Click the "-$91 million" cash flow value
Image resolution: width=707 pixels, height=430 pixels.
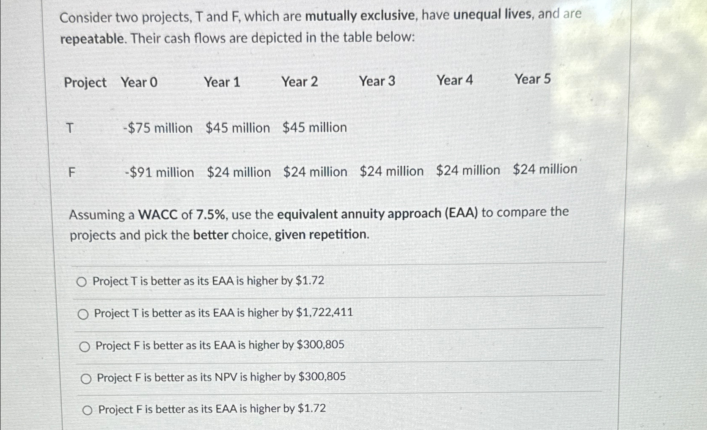pos(159,172)
